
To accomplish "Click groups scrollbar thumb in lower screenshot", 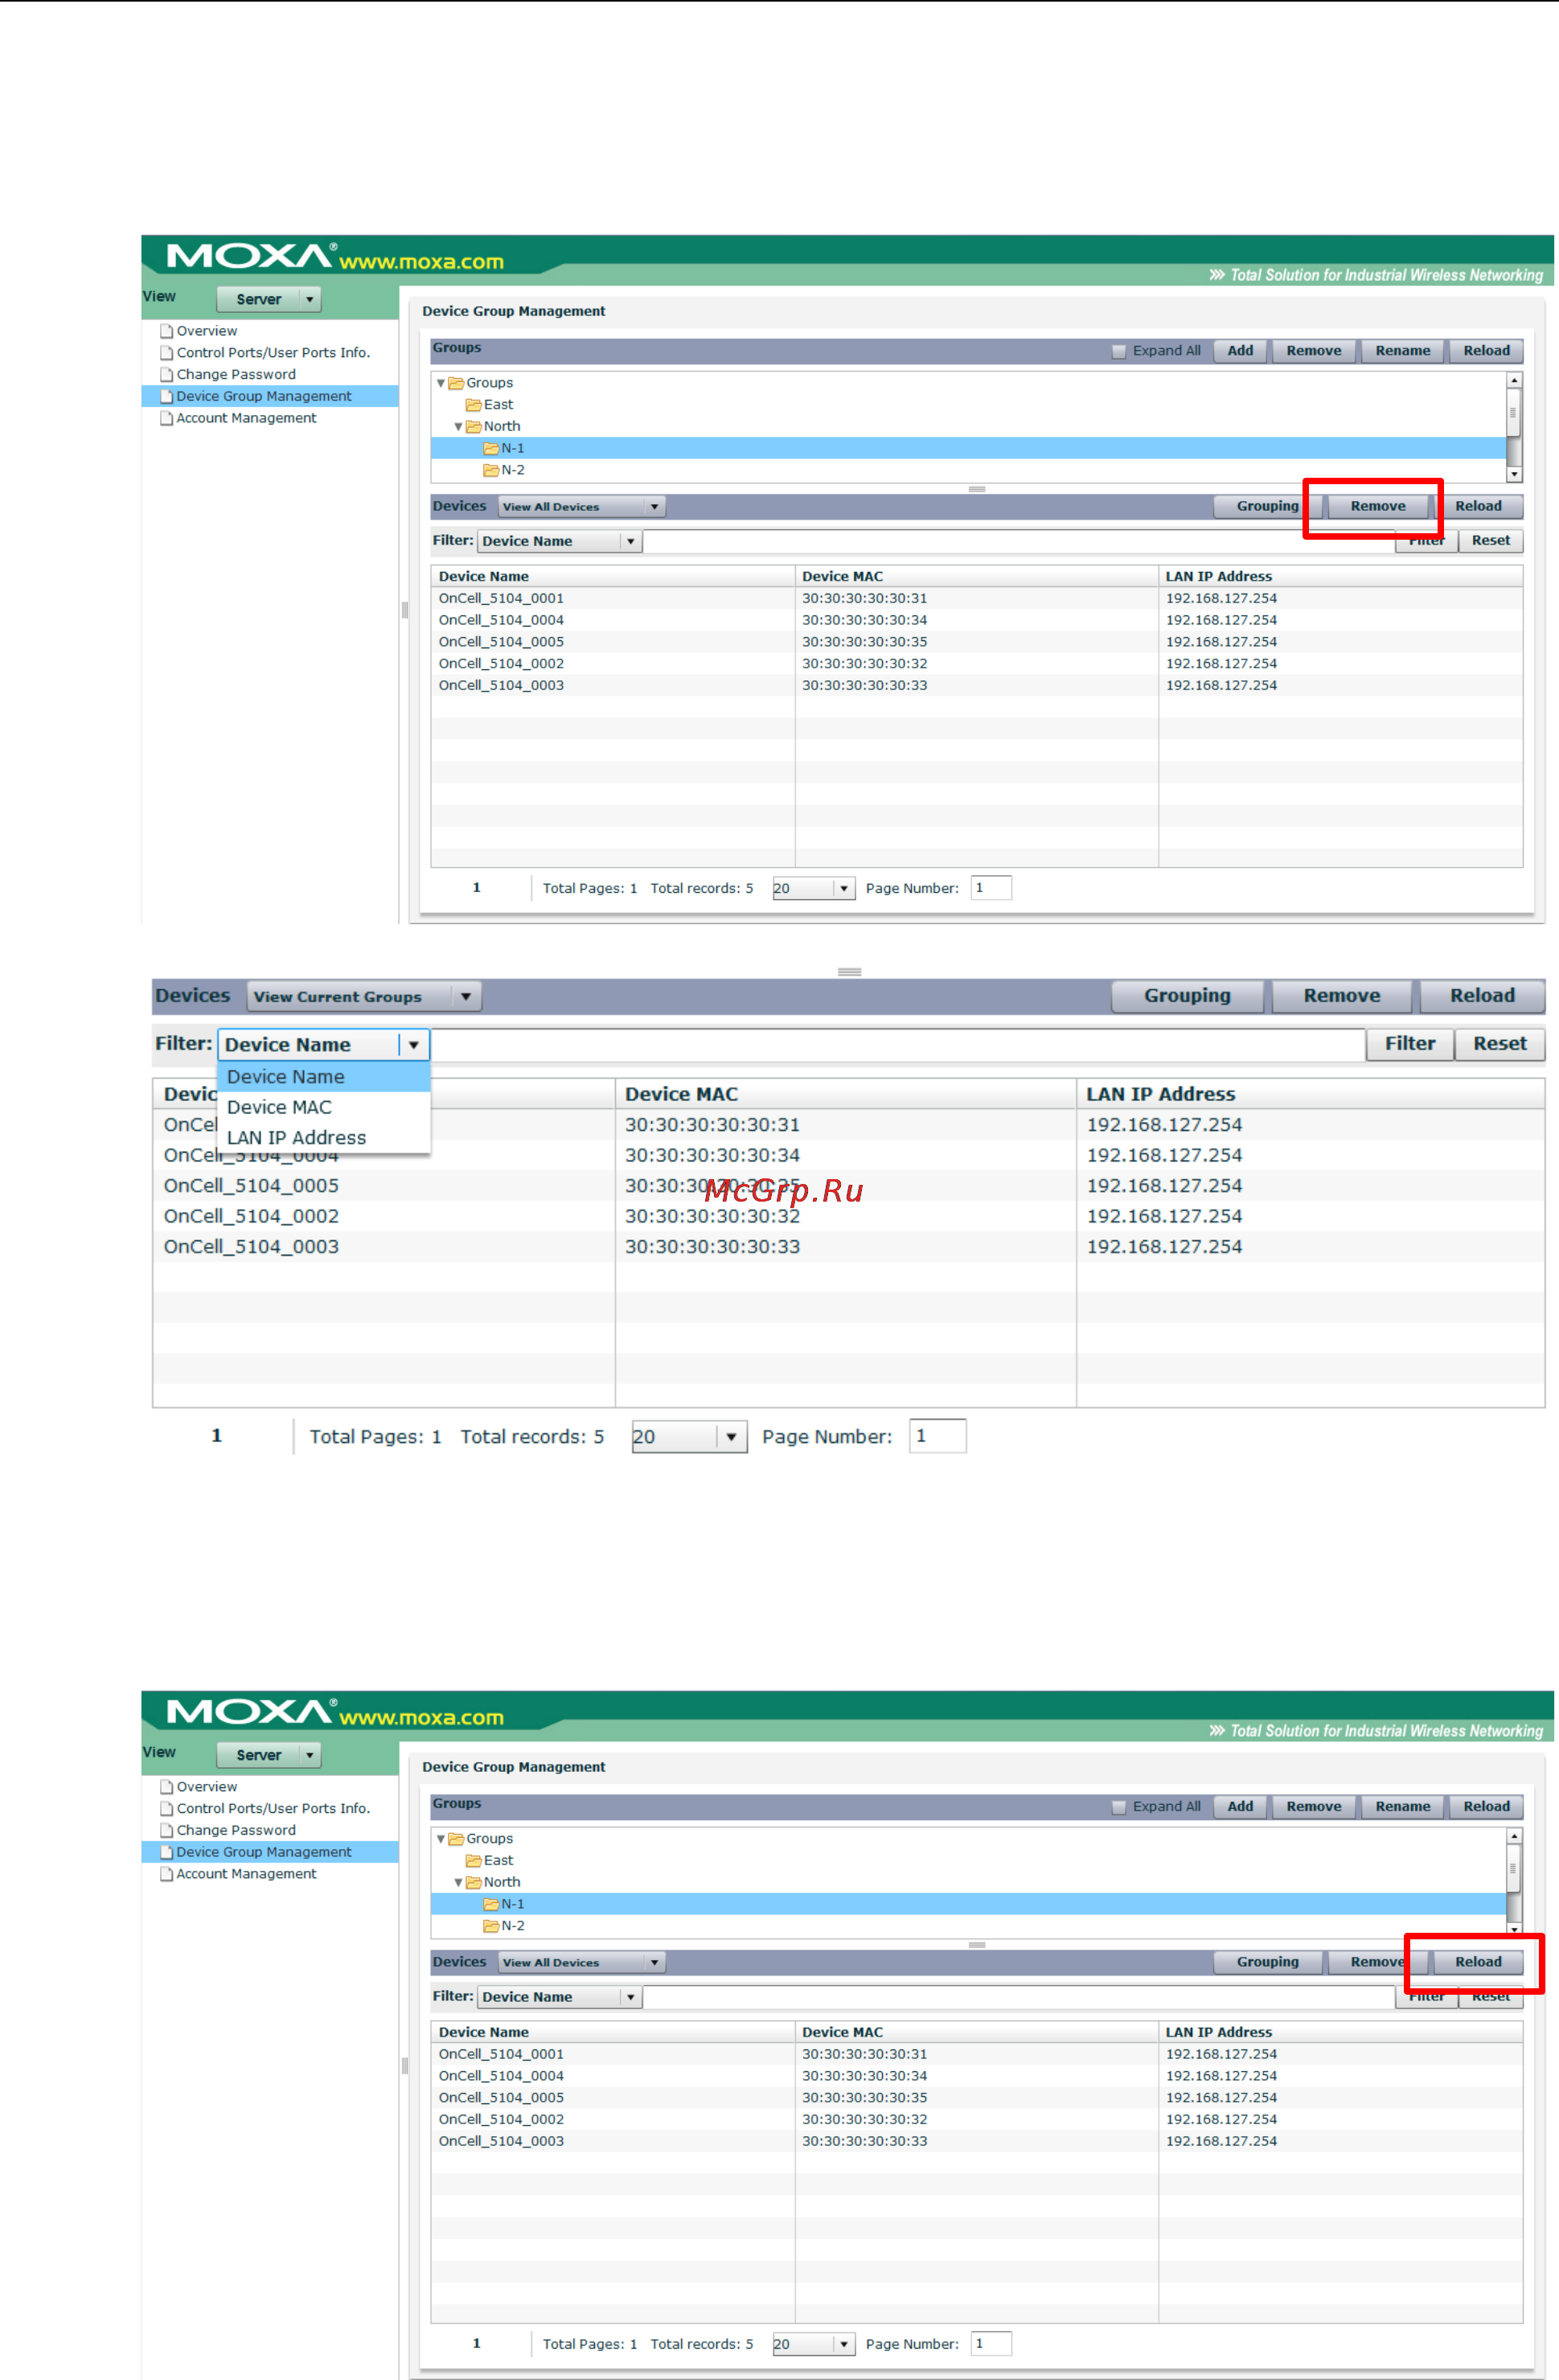I will [x=1514, y=1868].
